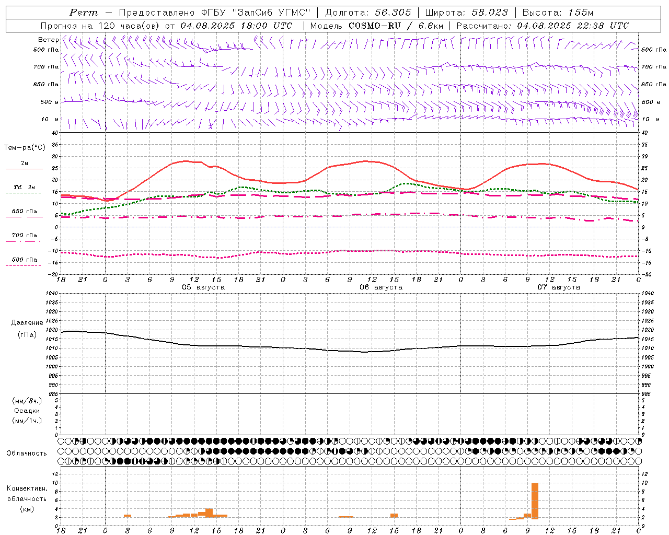Click the "2м" temperature legend entry
669x535 pixels.
[25, 164]
